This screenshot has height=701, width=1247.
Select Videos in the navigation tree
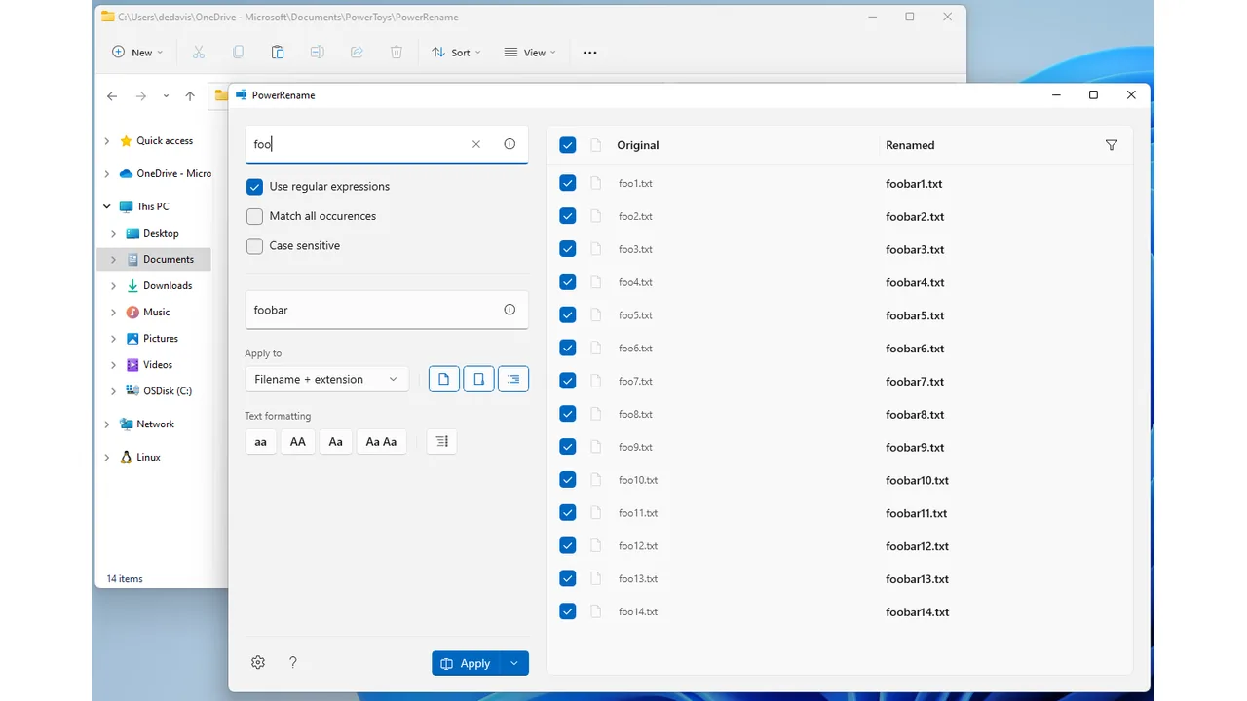[x=158, y=365]
